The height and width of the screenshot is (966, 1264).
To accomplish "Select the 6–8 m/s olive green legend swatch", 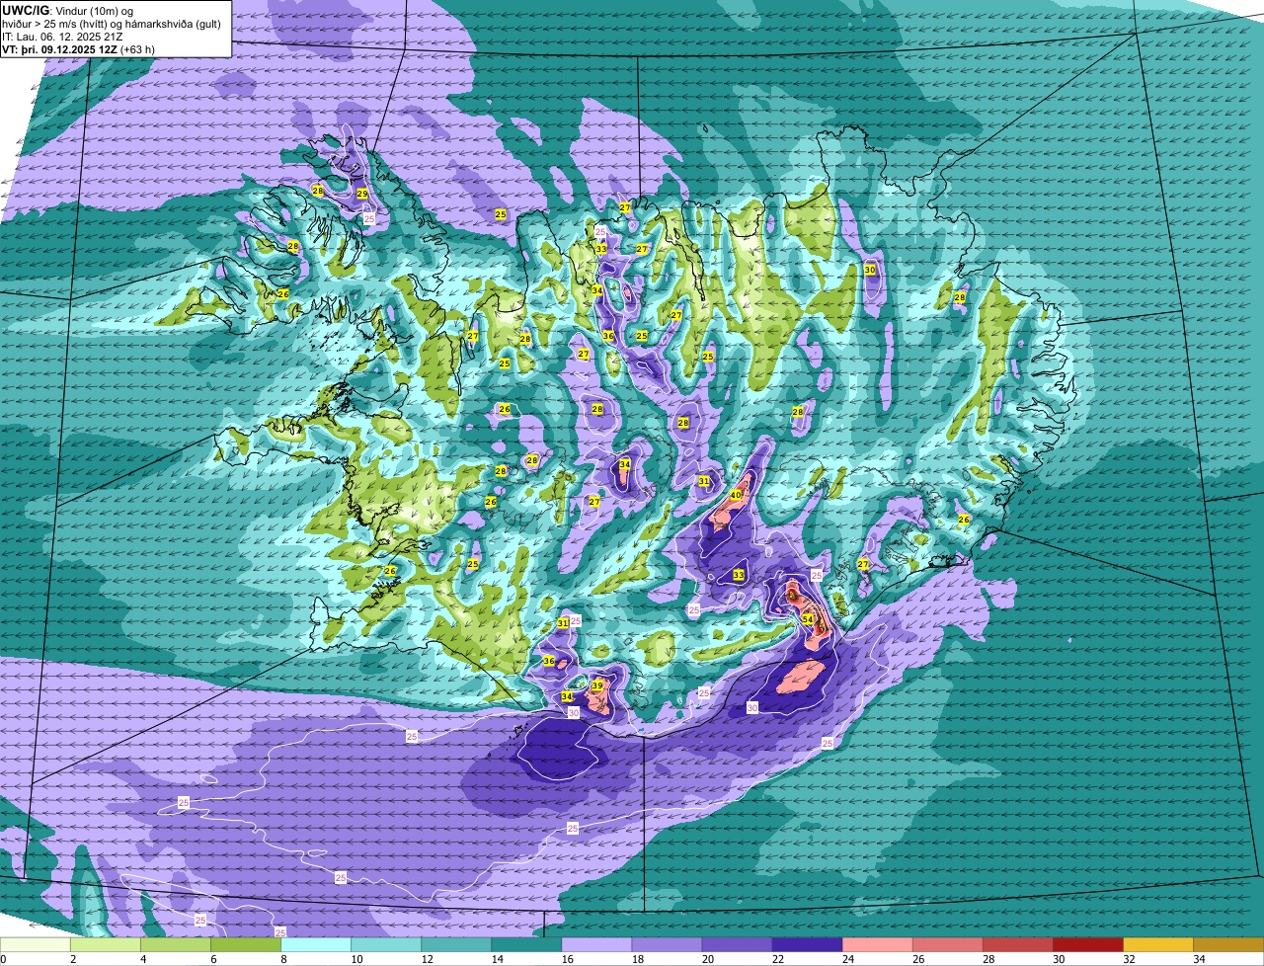I will (248, 945).
